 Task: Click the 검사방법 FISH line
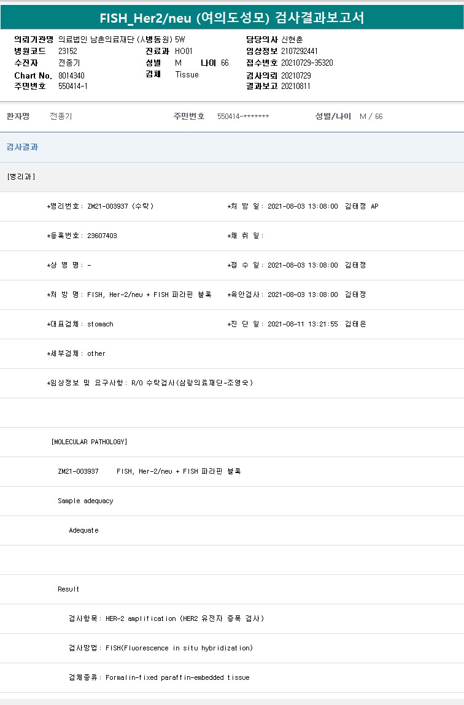point(161,648)
